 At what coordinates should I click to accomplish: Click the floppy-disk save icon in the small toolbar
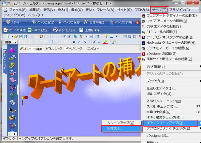(21, 37)
